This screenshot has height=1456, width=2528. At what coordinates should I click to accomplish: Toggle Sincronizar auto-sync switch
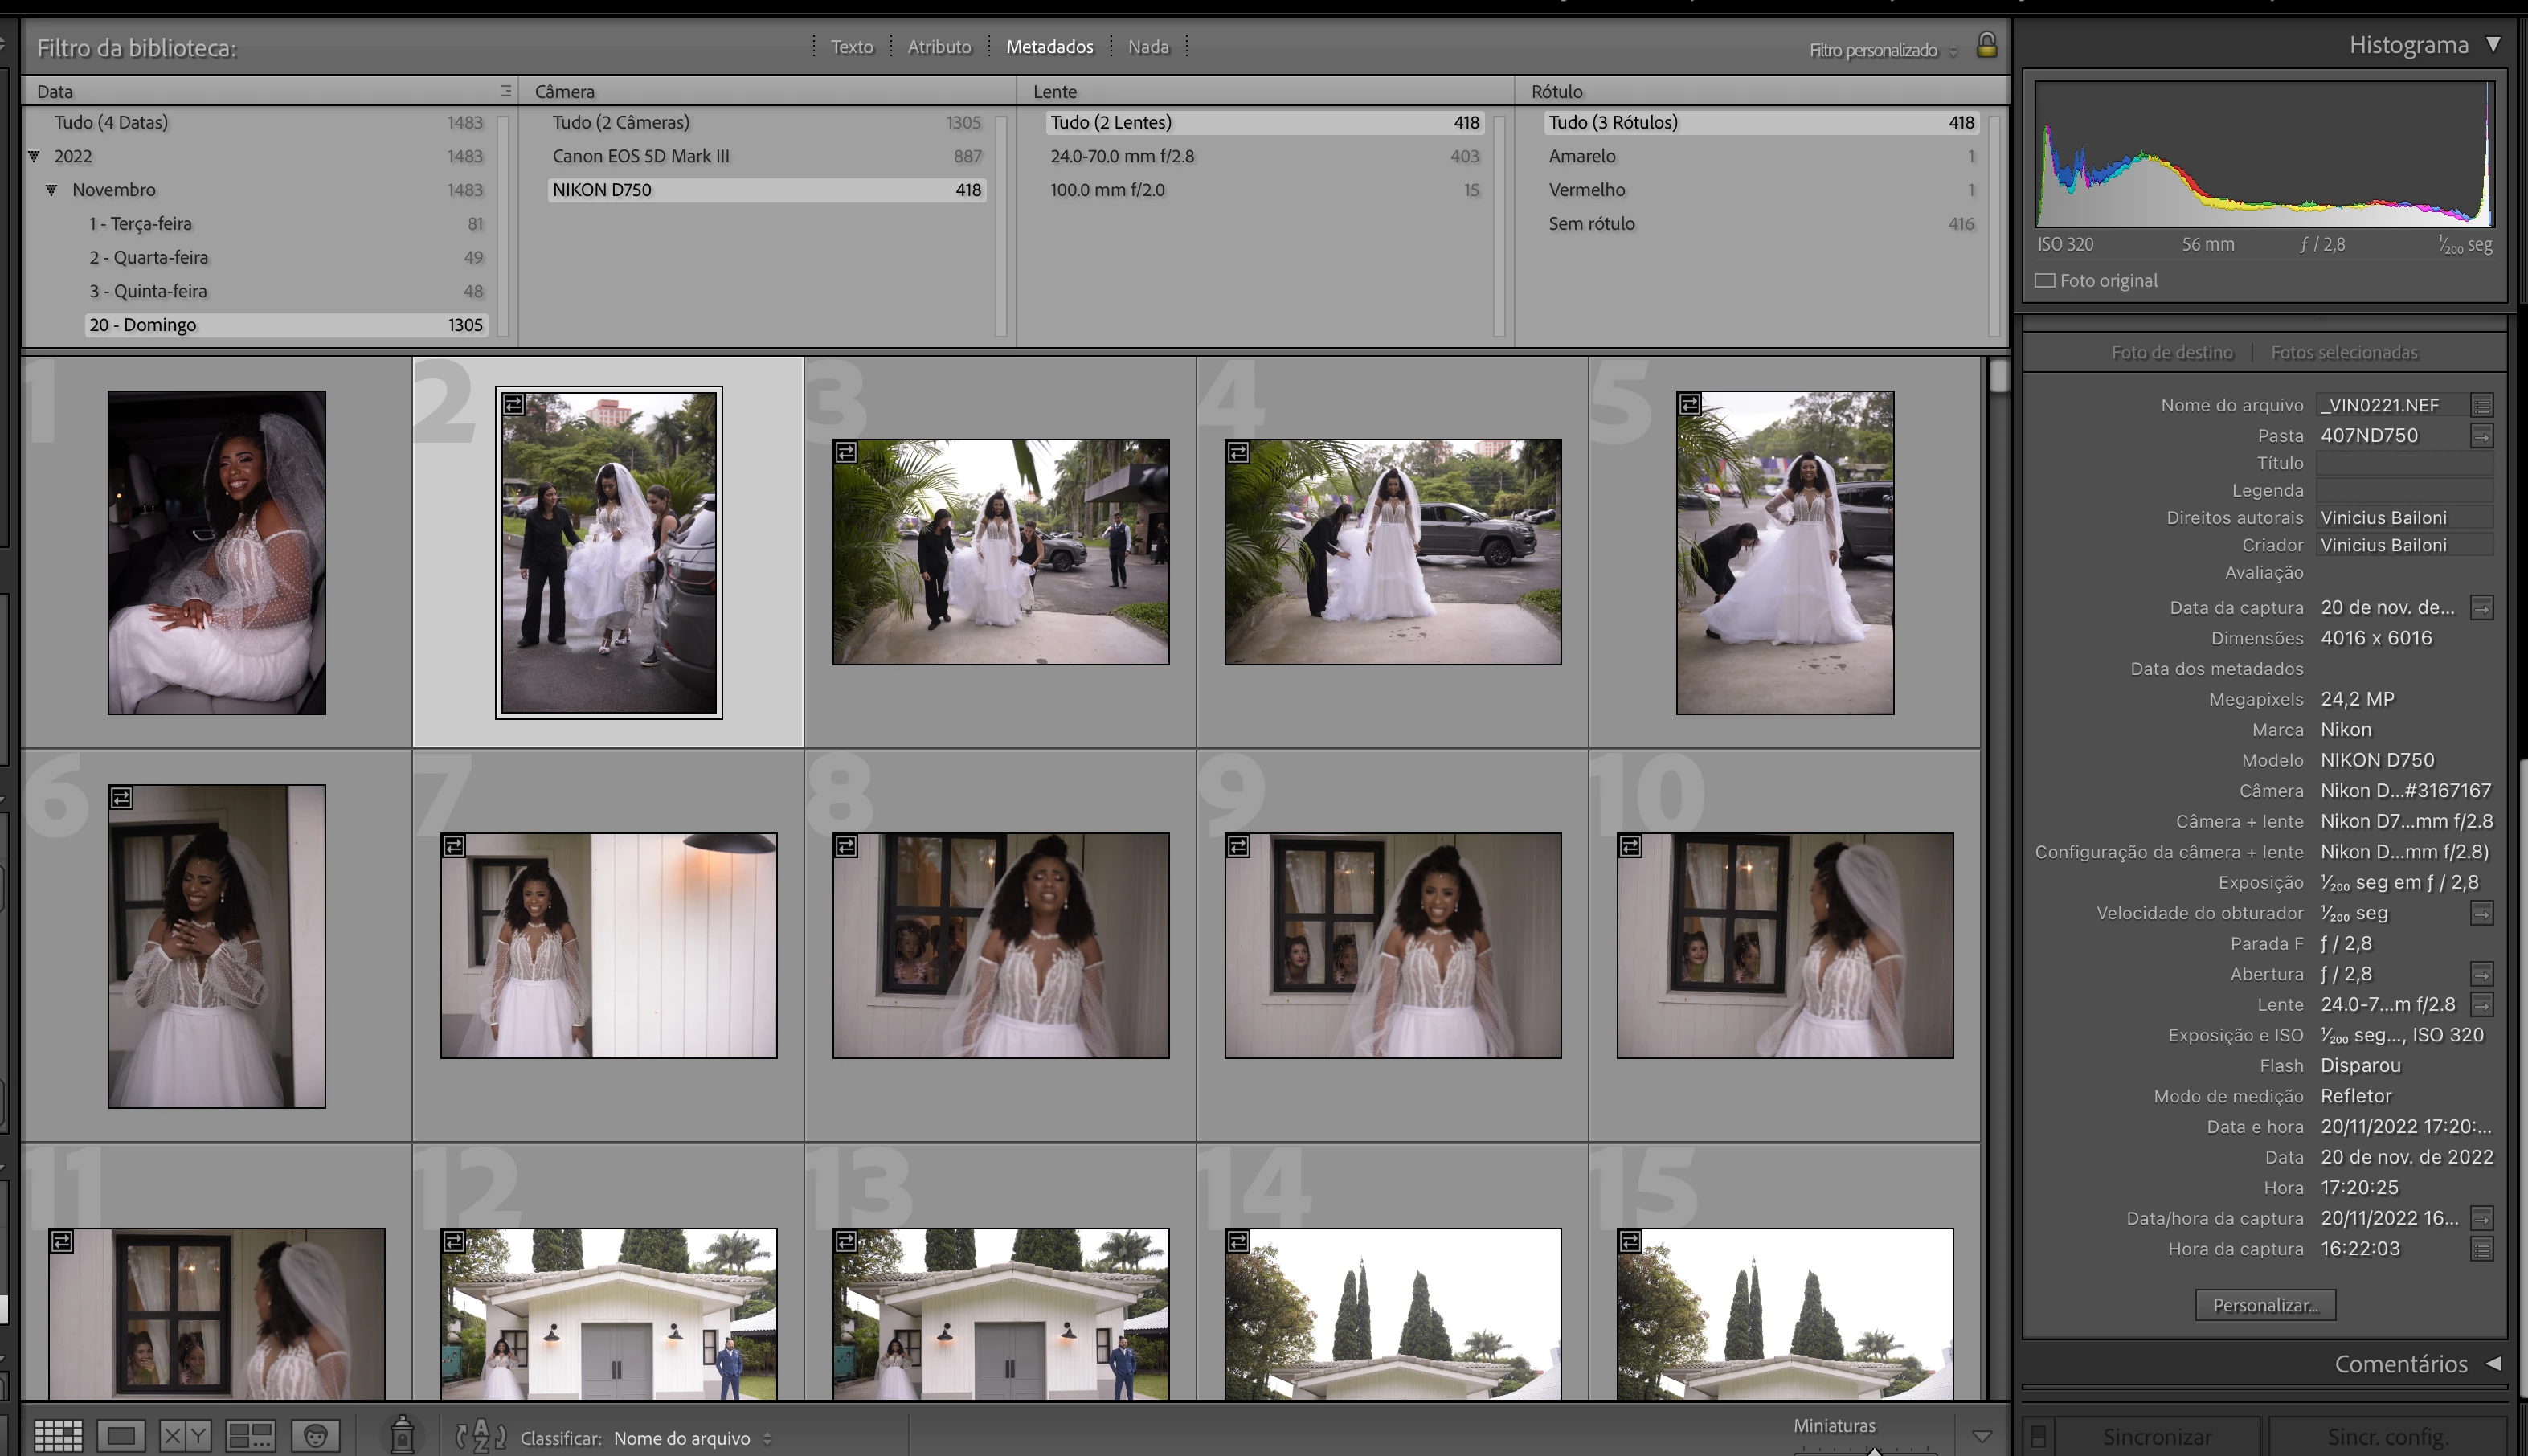click(2038, 1437)
